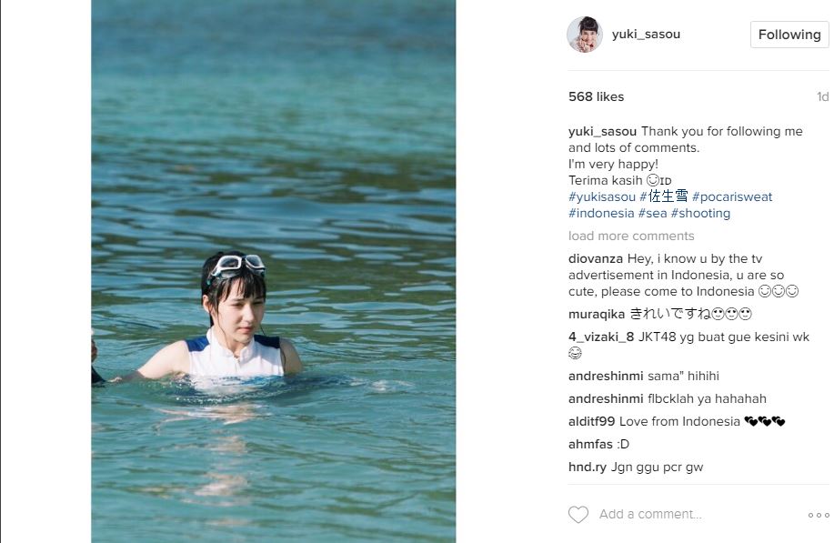The image size is (834, 543).
Task: Open the three-dot more options menu
Action: (x=819, y=515)
